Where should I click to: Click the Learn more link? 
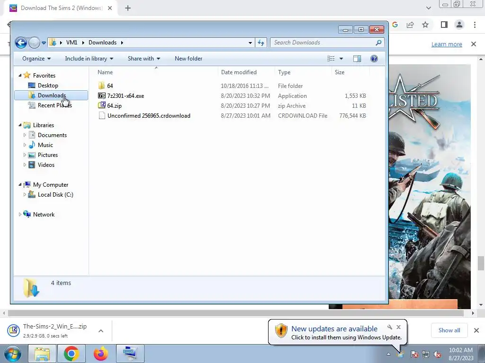[x=447, y=44]
